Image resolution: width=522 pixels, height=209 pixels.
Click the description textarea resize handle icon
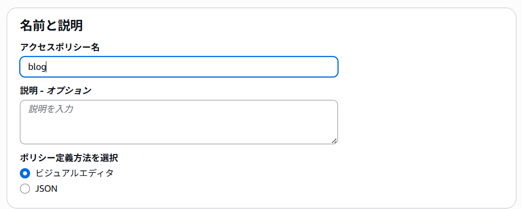(334, 141)
